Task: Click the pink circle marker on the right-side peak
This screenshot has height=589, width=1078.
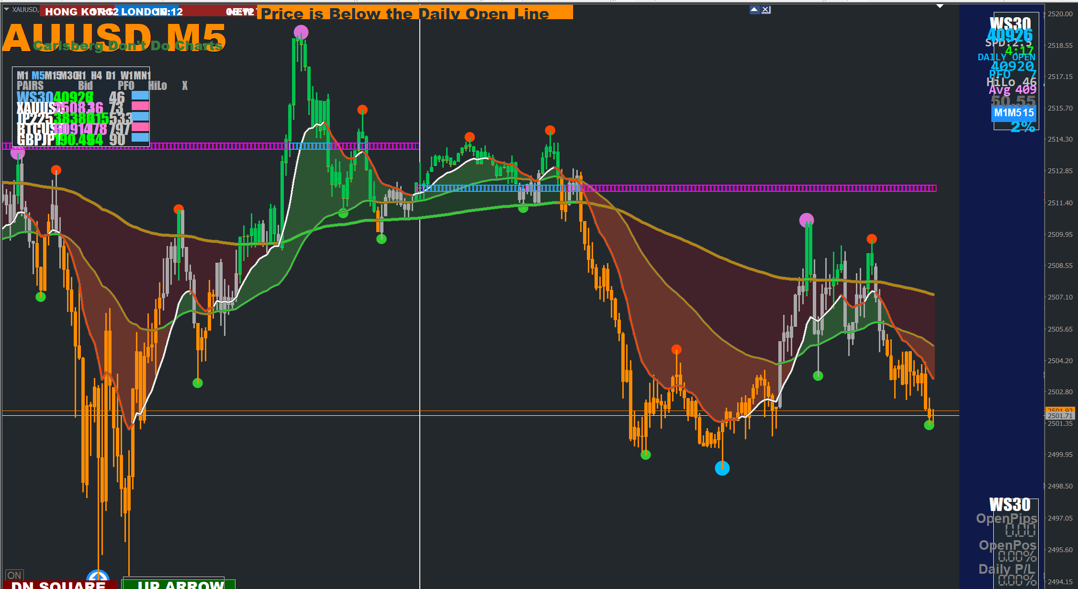Action: 806,220
